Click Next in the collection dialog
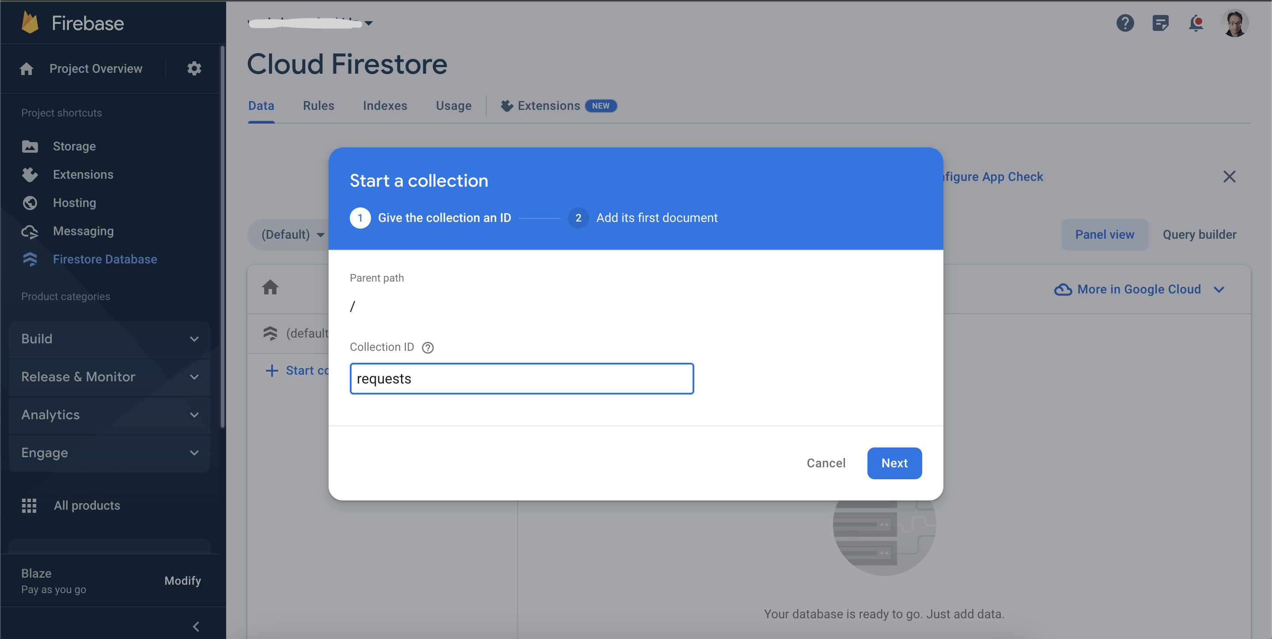Viewport: 1272px width, 639px height. click(894, 463)
